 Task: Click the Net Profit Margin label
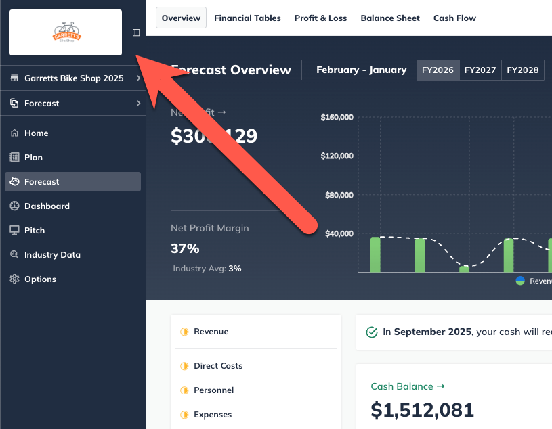click(x=210, y=228)
